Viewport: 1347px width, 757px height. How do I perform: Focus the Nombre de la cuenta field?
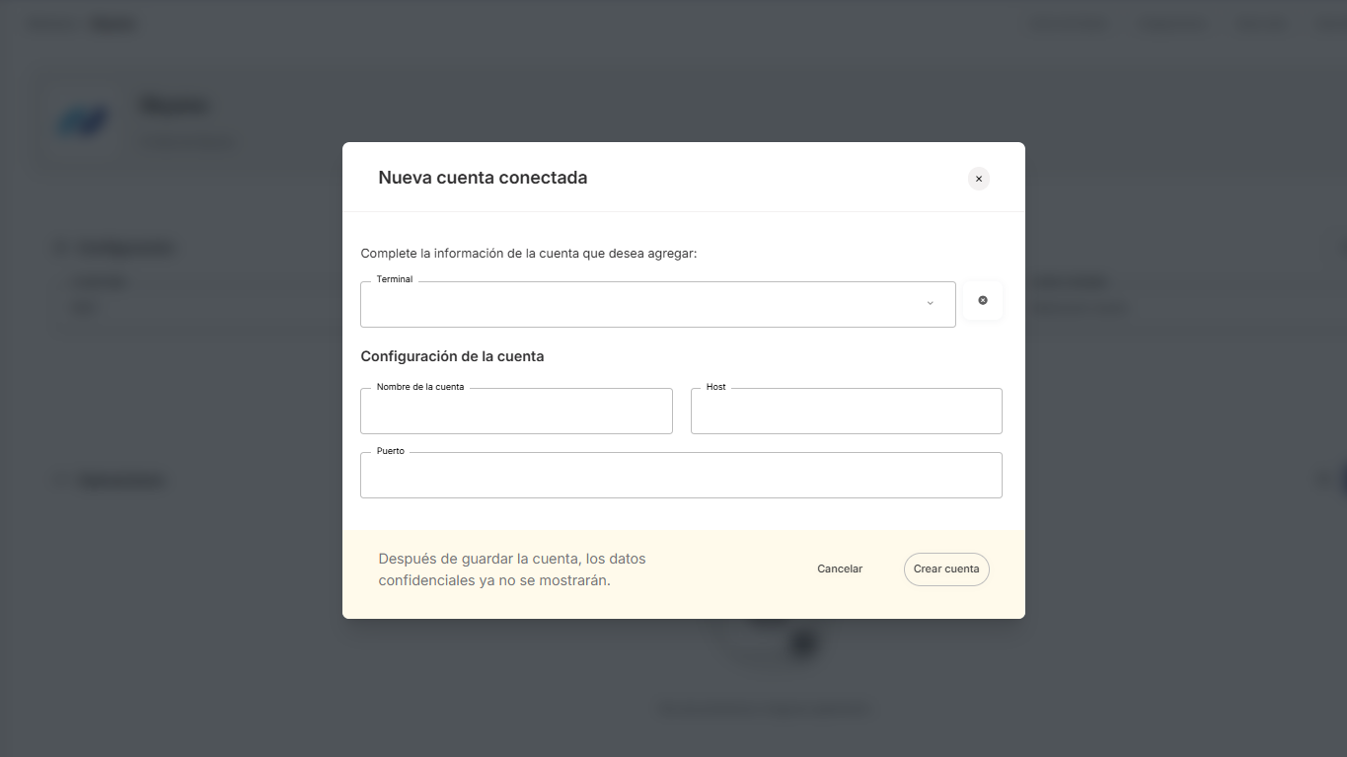[x=516, y=412]
